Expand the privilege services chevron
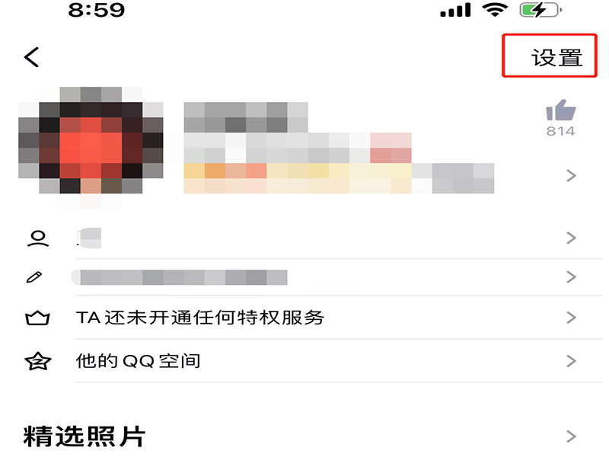This screenshot has height=457, width=609. tap(571, 318)
